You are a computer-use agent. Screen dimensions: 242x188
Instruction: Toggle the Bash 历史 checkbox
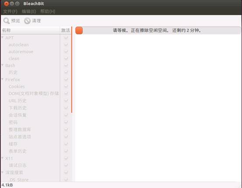coord(66,72)
